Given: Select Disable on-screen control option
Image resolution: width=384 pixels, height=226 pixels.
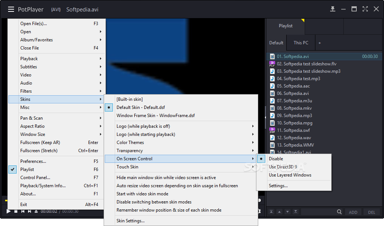Looking at the screenshot, I should click(294, 159).
